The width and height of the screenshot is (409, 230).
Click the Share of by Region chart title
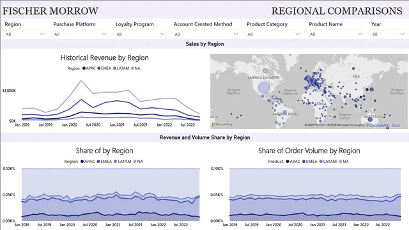coord(104,151)
